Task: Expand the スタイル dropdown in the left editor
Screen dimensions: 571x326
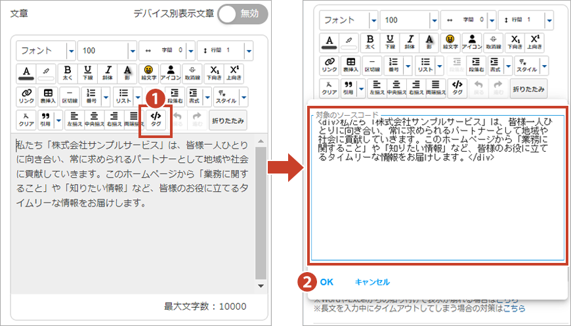Action: (243, 96)
